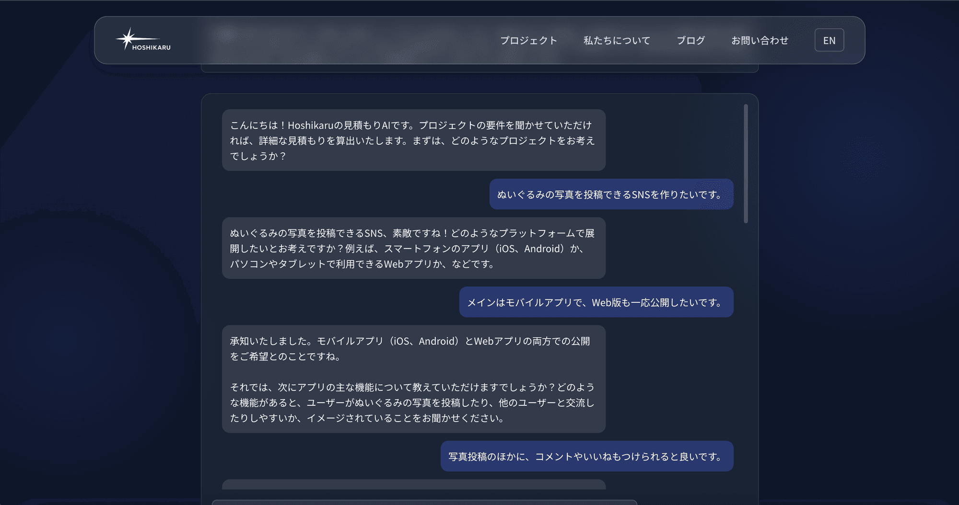959x505 pixels.
Task: Select the user message about 写真投稿 and コメント
Action: [587, 456]
